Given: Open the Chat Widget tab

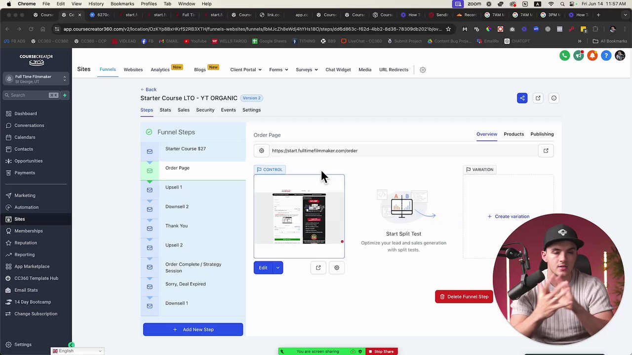Looking at the screenshot, I should pyautogui.click(x=338, y=70).
